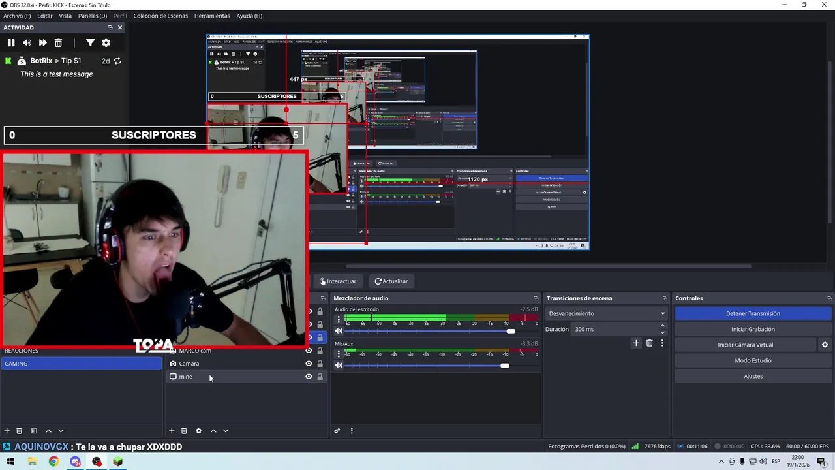Unlock the MARCO cam source
Image resolution: width=835 pixels, height=470 pixels.
[320, 351]
